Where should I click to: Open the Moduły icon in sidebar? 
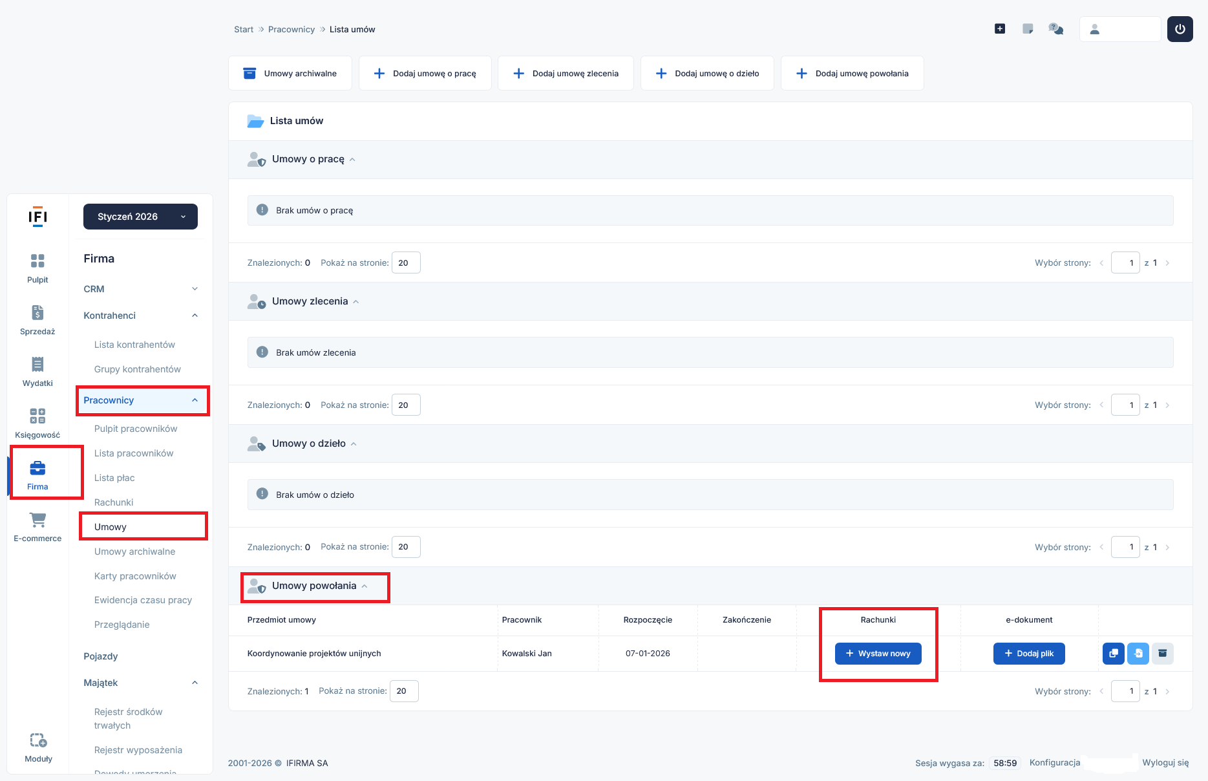click(x=38, y=747)
